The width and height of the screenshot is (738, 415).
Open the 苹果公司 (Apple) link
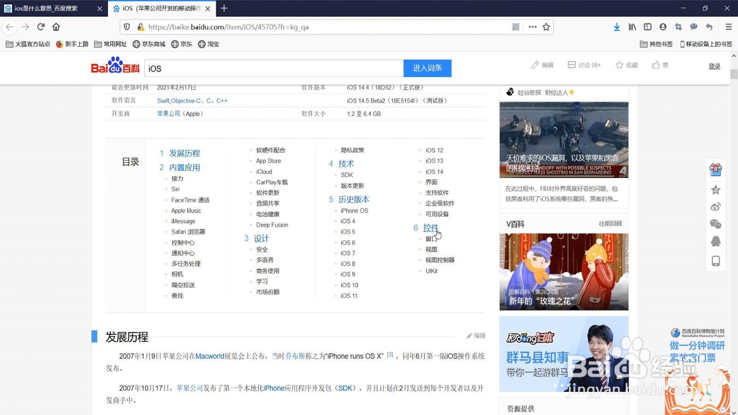click(x=168, y=113)
